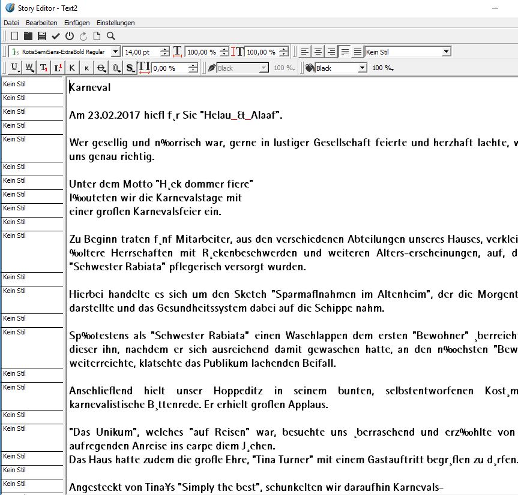Click the Update text frame and exit checkmark
518x495 pixels.
pos(56,37)
